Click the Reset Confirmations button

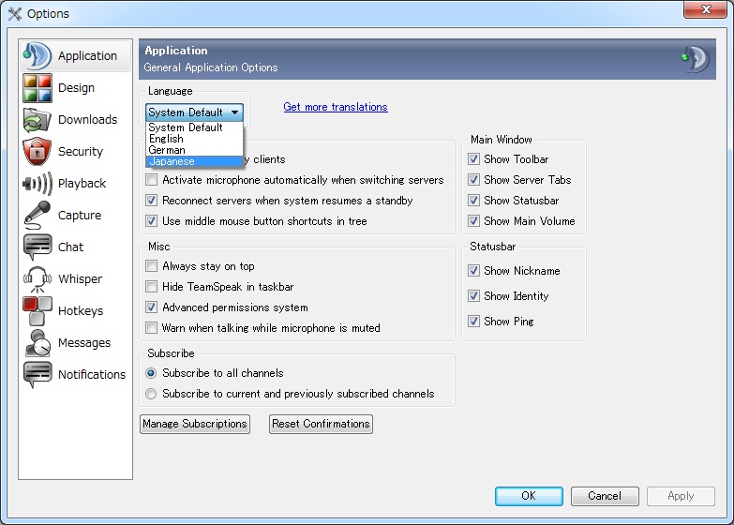click(322, 424)
